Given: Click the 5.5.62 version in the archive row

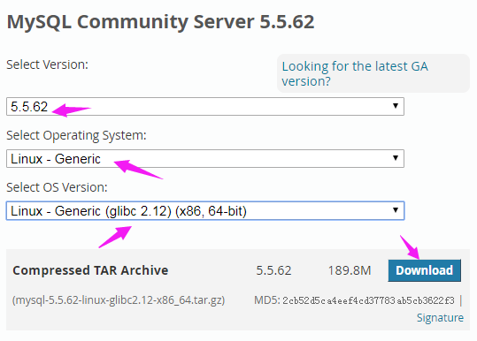Looking at the screenshot, I should click(x=273, y=270).
